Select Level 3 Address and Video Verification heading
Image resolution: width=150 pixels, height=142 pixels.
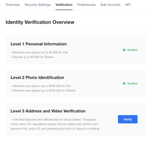tap(48, 111)
